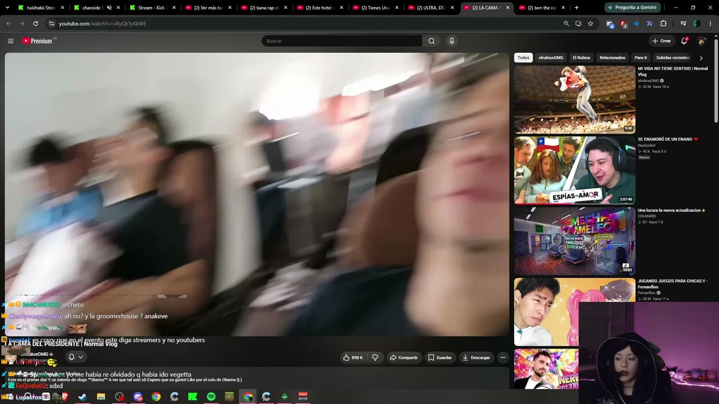This screenshot has width=719, height=404.
Task: Click the magnifier search button
Action: [x=431, y=41]
